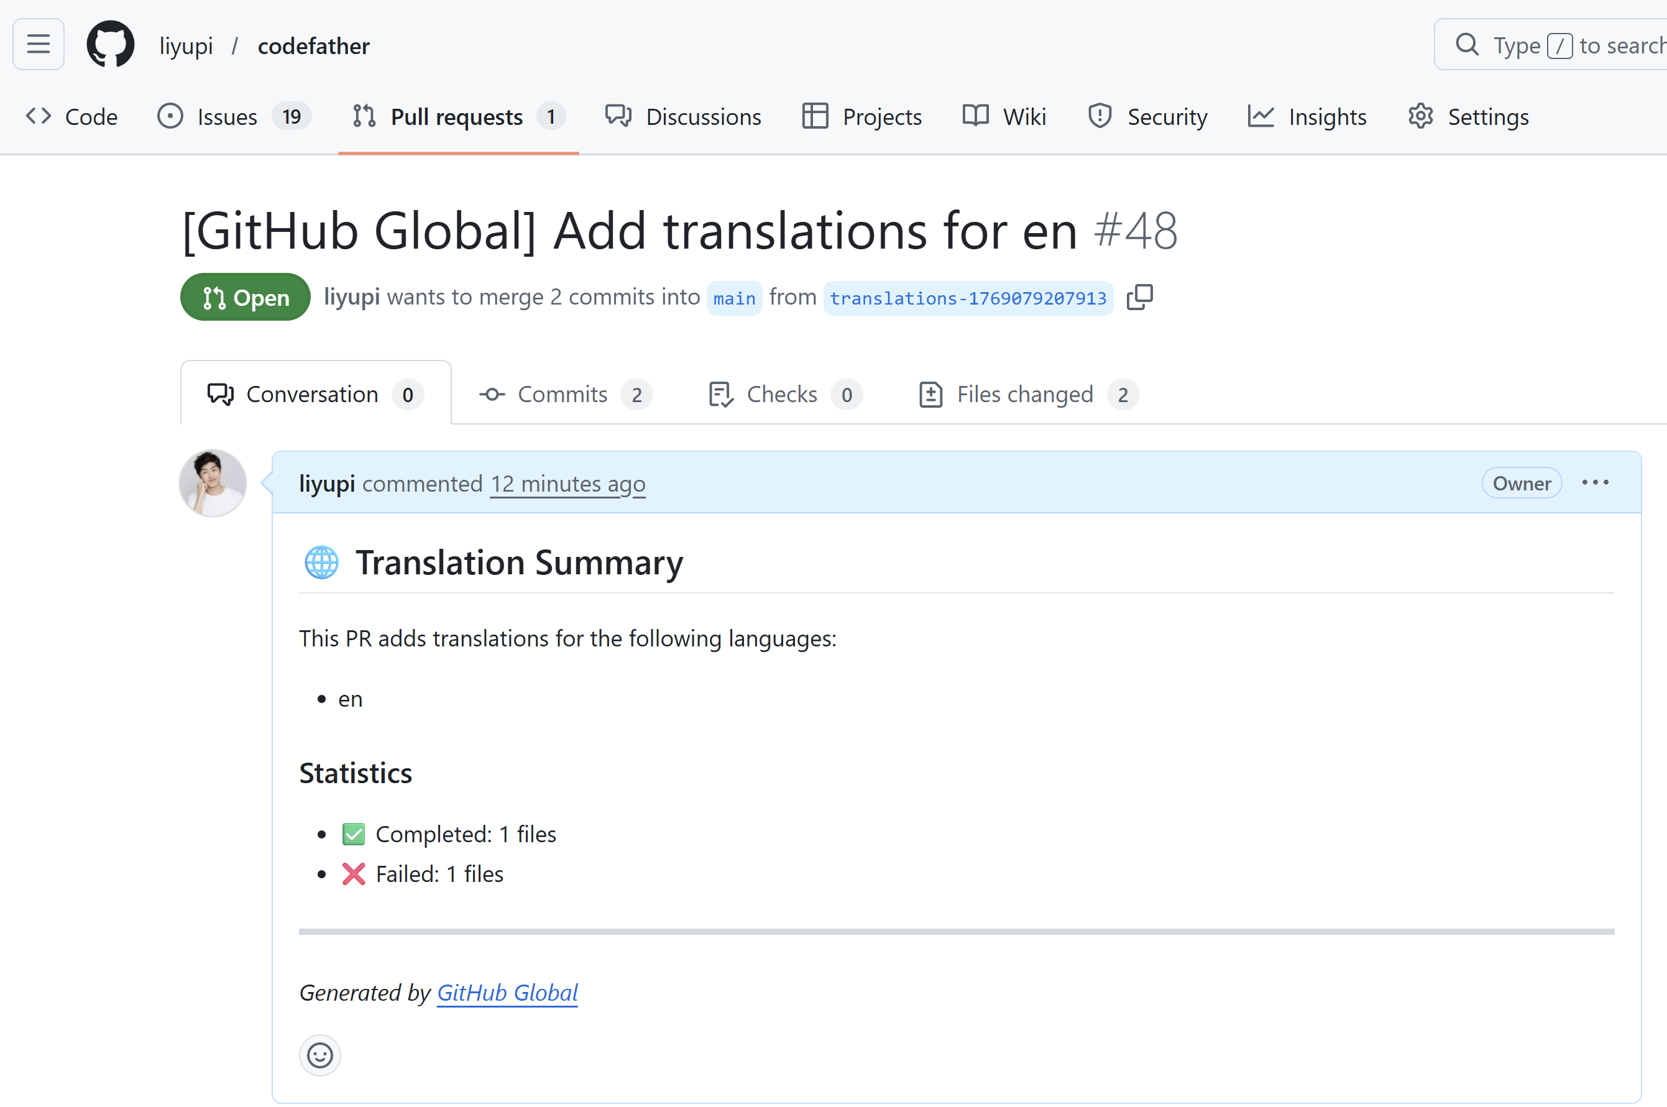Open Settings via the gear icon
This screenshot has width=1667, height=1107.
[1420, 116]
